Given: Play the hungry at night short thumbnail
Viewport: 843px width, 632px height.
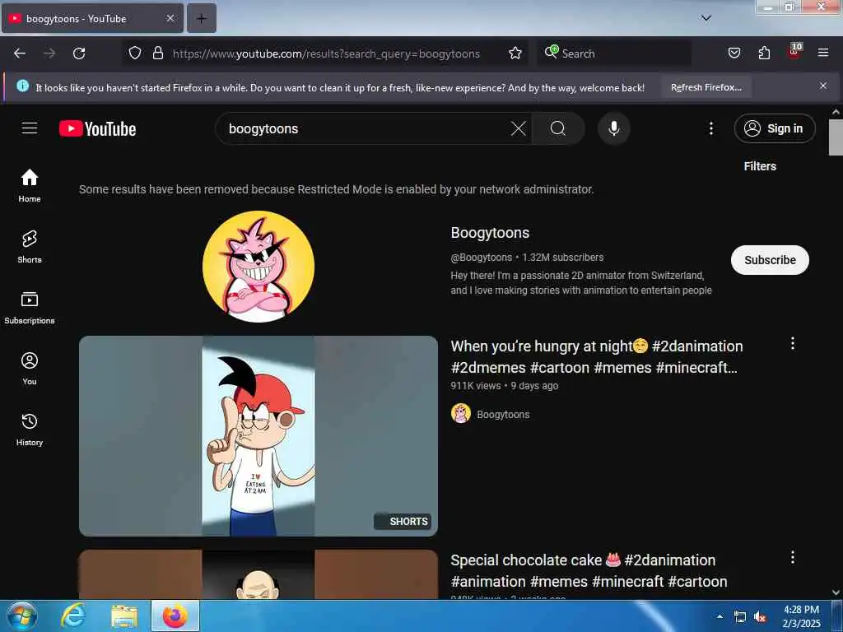Looking at the screenshot, I should (x=258, y=436).
